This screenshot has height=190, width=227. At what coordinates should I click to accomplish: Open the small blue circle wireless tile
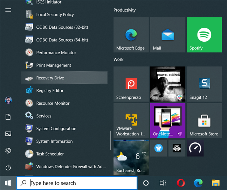(x=159, y=148)
